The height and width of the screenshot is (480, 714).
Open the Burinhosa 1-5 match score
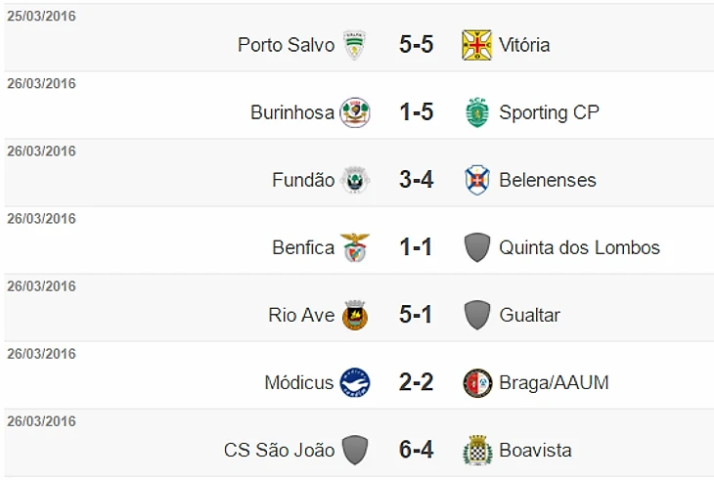pos(416,112)
